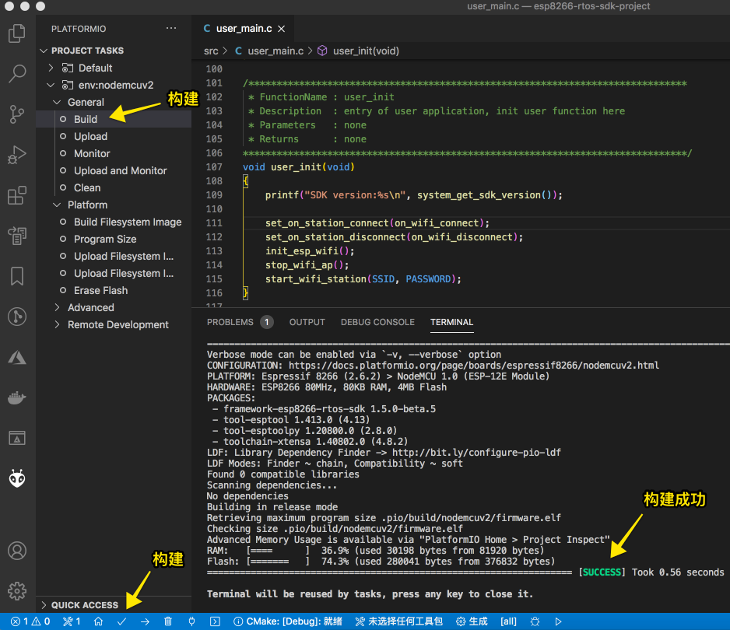Image resolution: width=730 pixels, height=630 pixels.
Task: Open the Search view in activity bar
Action: 16,74
